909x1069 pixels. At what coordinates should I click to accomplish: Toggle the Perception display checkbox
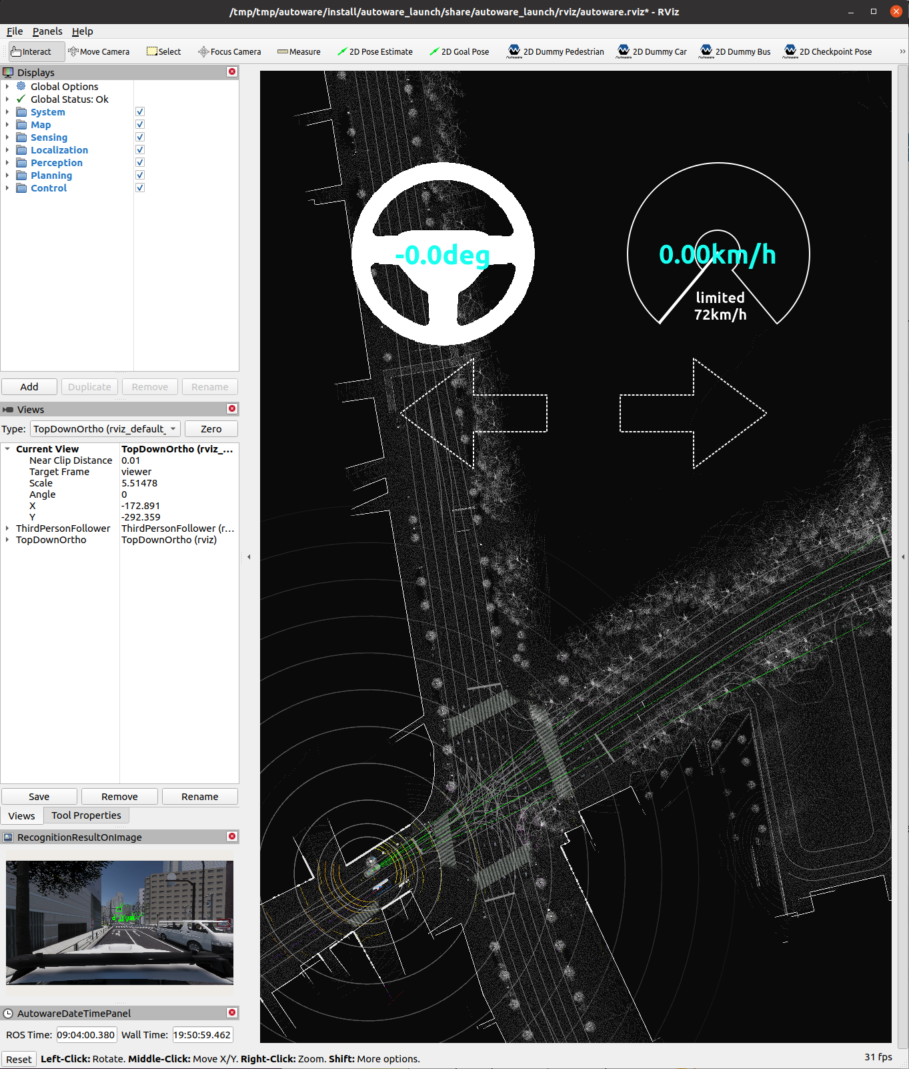click(140, 163)
